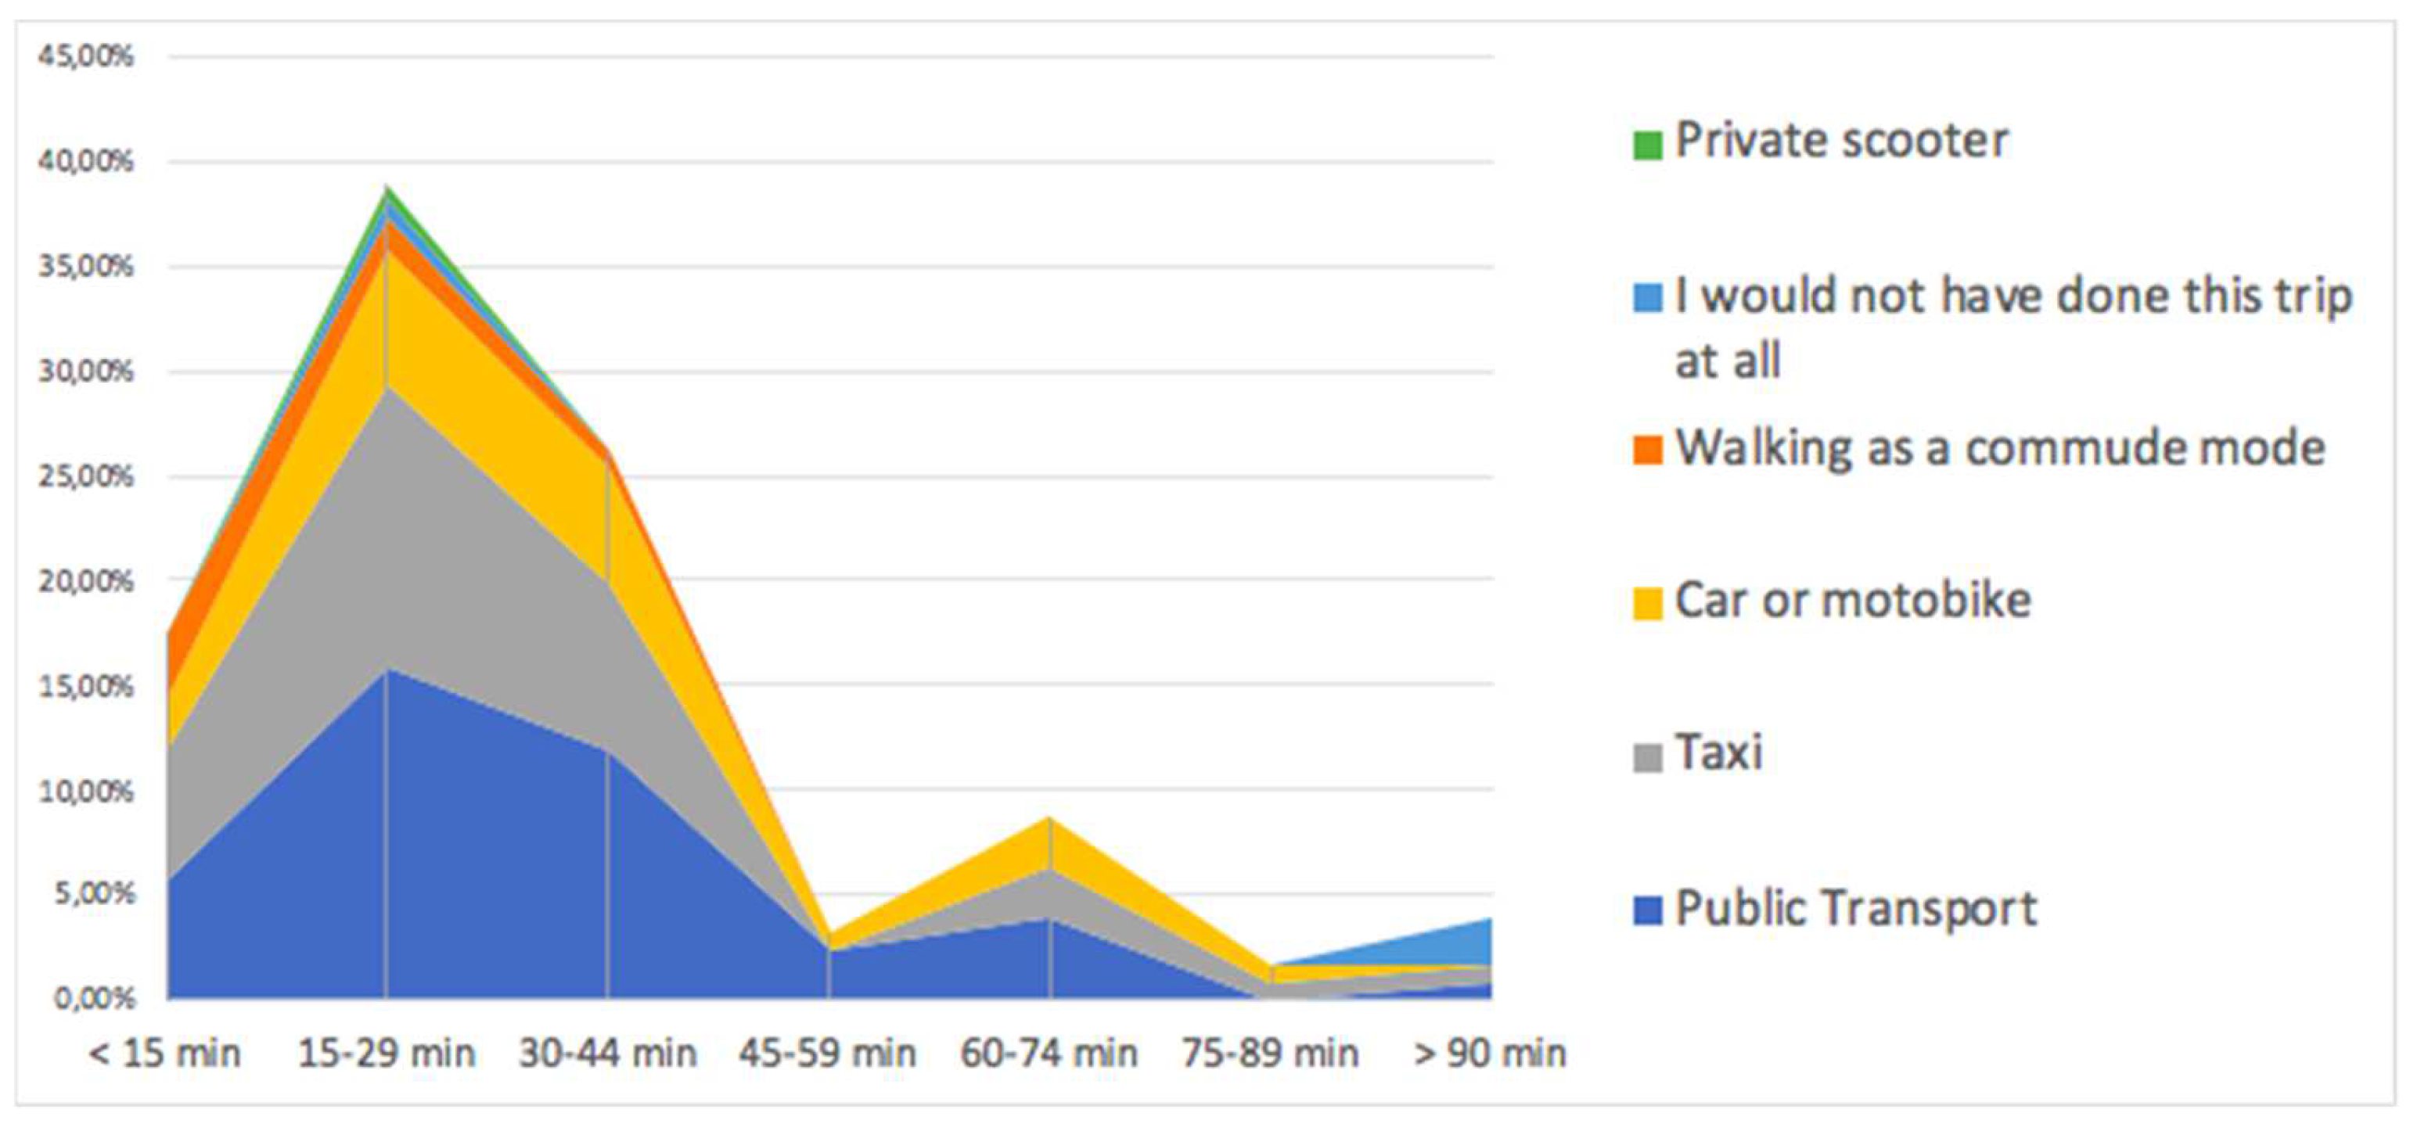Click the '15-29 min' axis label
The image size is (2410, 1124).
tap(387, 1054)
